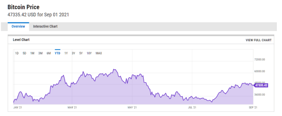Show the MAX time range
This screenshot has width=282, height=116.
tap(99, 53)
